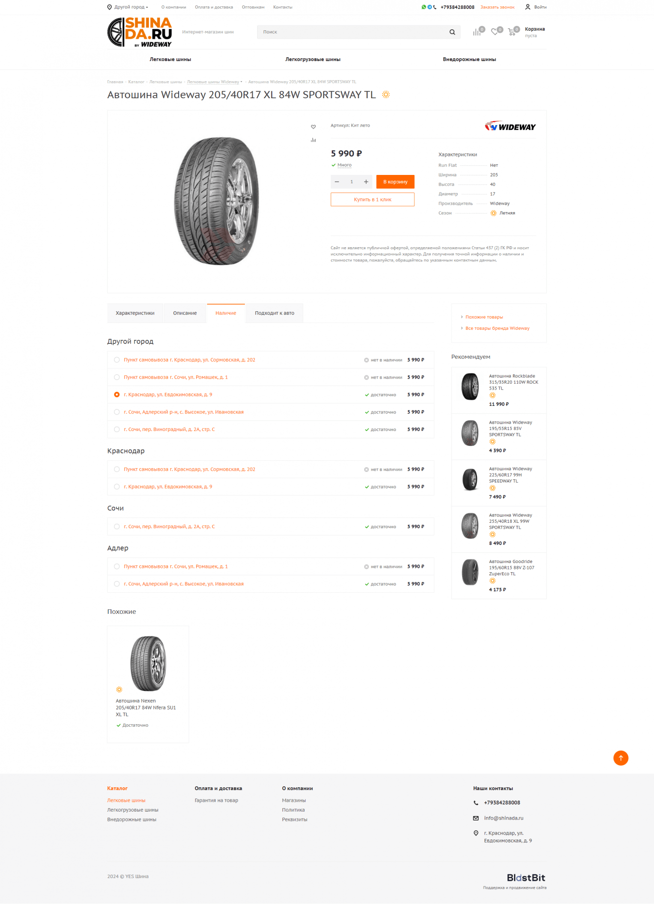Open the favorites heart icon in header
The height and width of the screenshot is (904, 654).
[x=494, y=32]
